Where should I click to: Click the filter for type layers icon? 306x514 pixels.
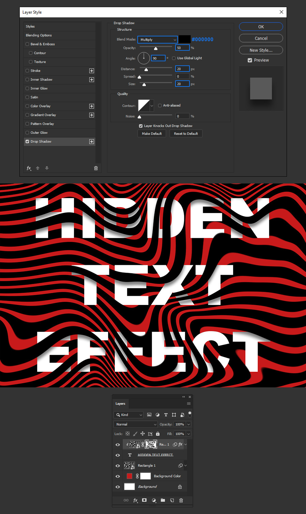coord(166,415)
